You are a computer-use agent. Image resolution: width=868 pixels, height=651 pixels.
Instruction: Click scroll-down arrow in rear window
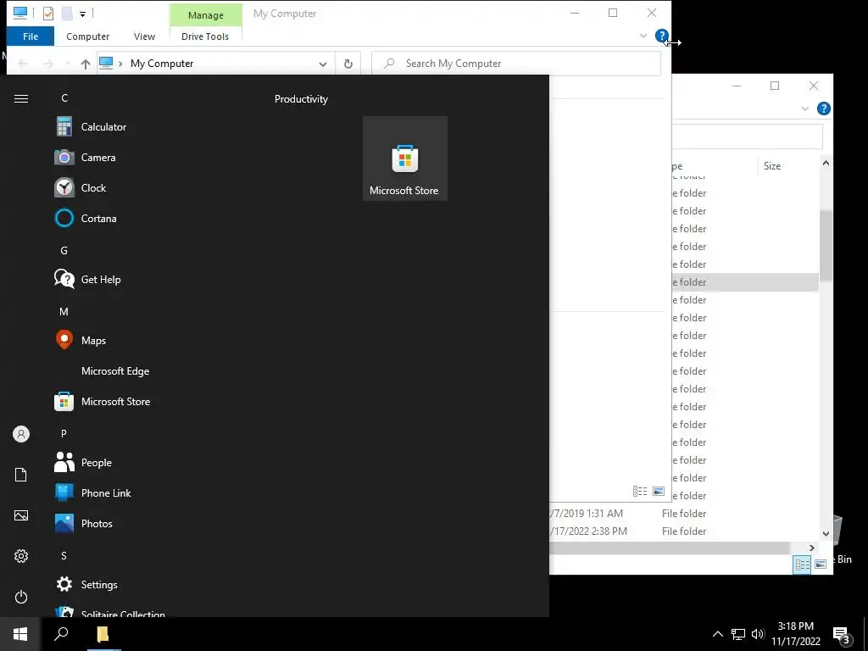coord(826,534)
